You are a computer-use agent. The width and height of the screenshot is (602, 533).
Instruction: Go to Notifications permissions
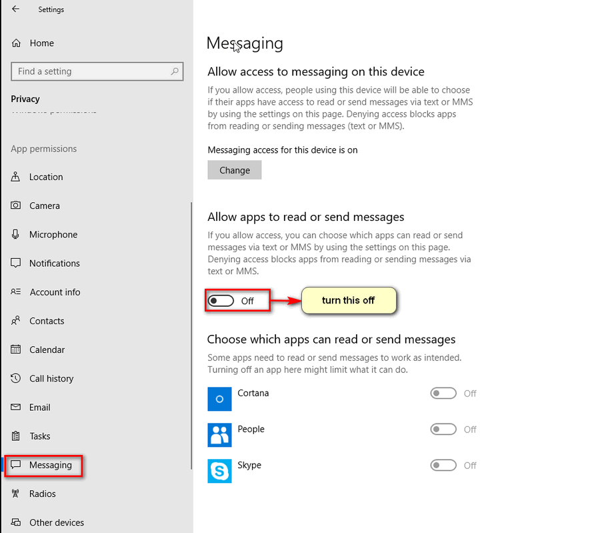pyautogui.click(x=54, y=263)
